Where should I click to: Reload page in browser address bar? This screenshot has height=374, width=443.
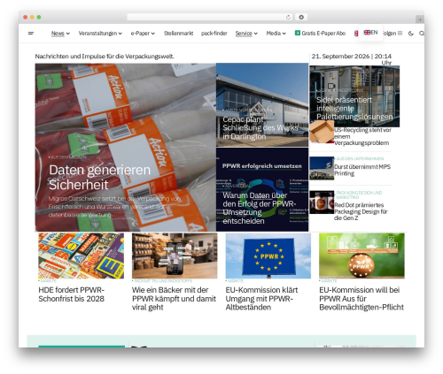[x=288, y=18]
